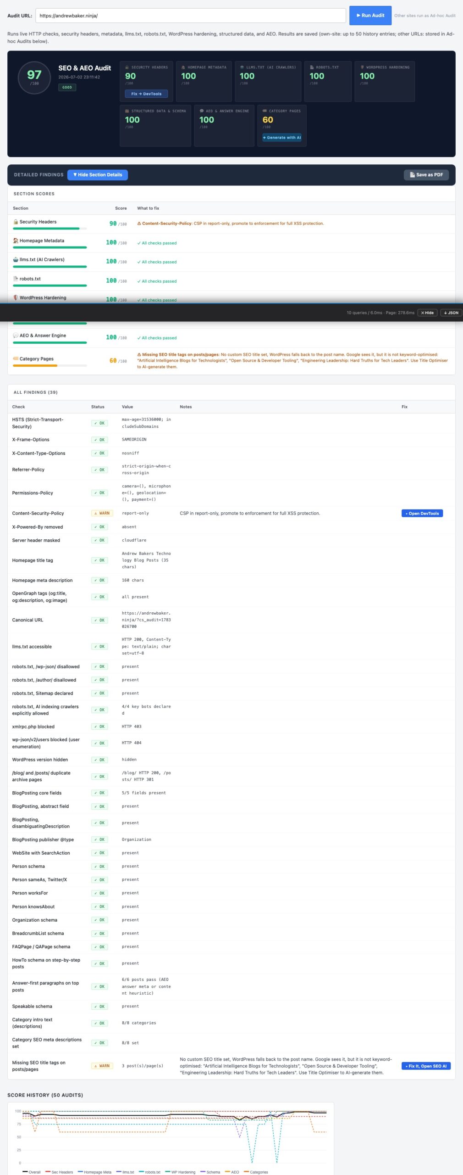Click the 'Person knowsAbout' check row
The height and width of the screenshot is (1175, 463).
click(231, 906)
